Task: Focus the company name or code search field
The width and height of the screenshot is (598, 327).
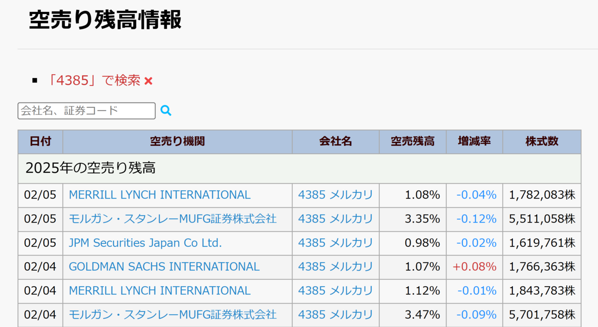Action: pos(87,110)
